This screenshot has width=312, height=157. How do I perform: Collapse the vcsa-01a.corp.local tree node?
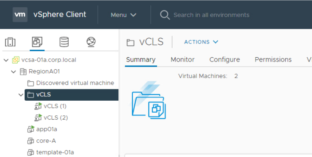coord(6,60)
